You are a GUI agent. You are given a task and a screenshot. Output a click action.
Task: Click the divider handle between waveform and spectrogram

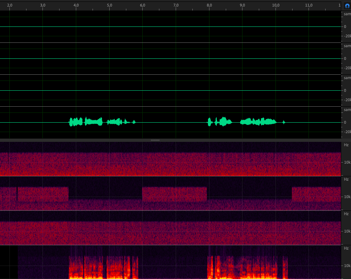tap(155, 140)
